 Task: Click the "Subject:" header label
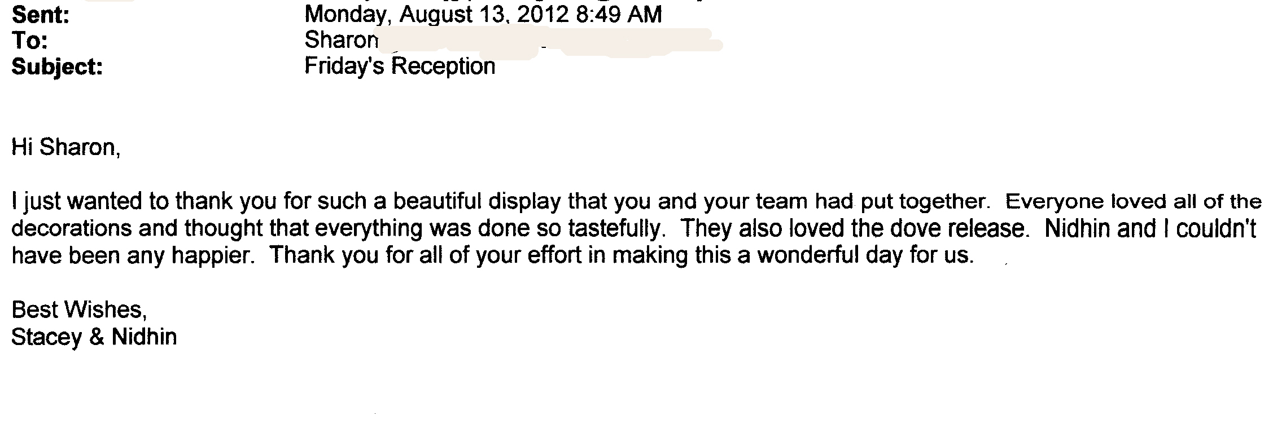(x=57, y=67)
